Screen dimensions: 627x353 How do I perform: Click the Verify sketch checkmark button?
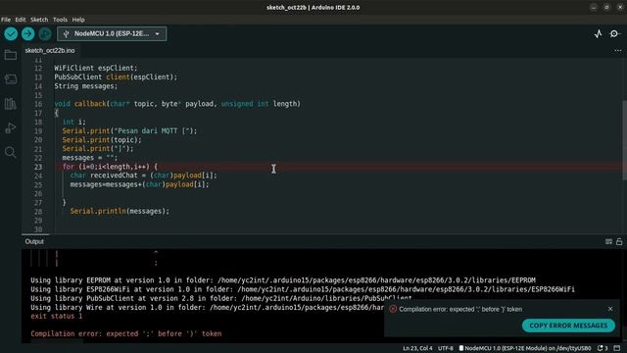click(11, 33)
